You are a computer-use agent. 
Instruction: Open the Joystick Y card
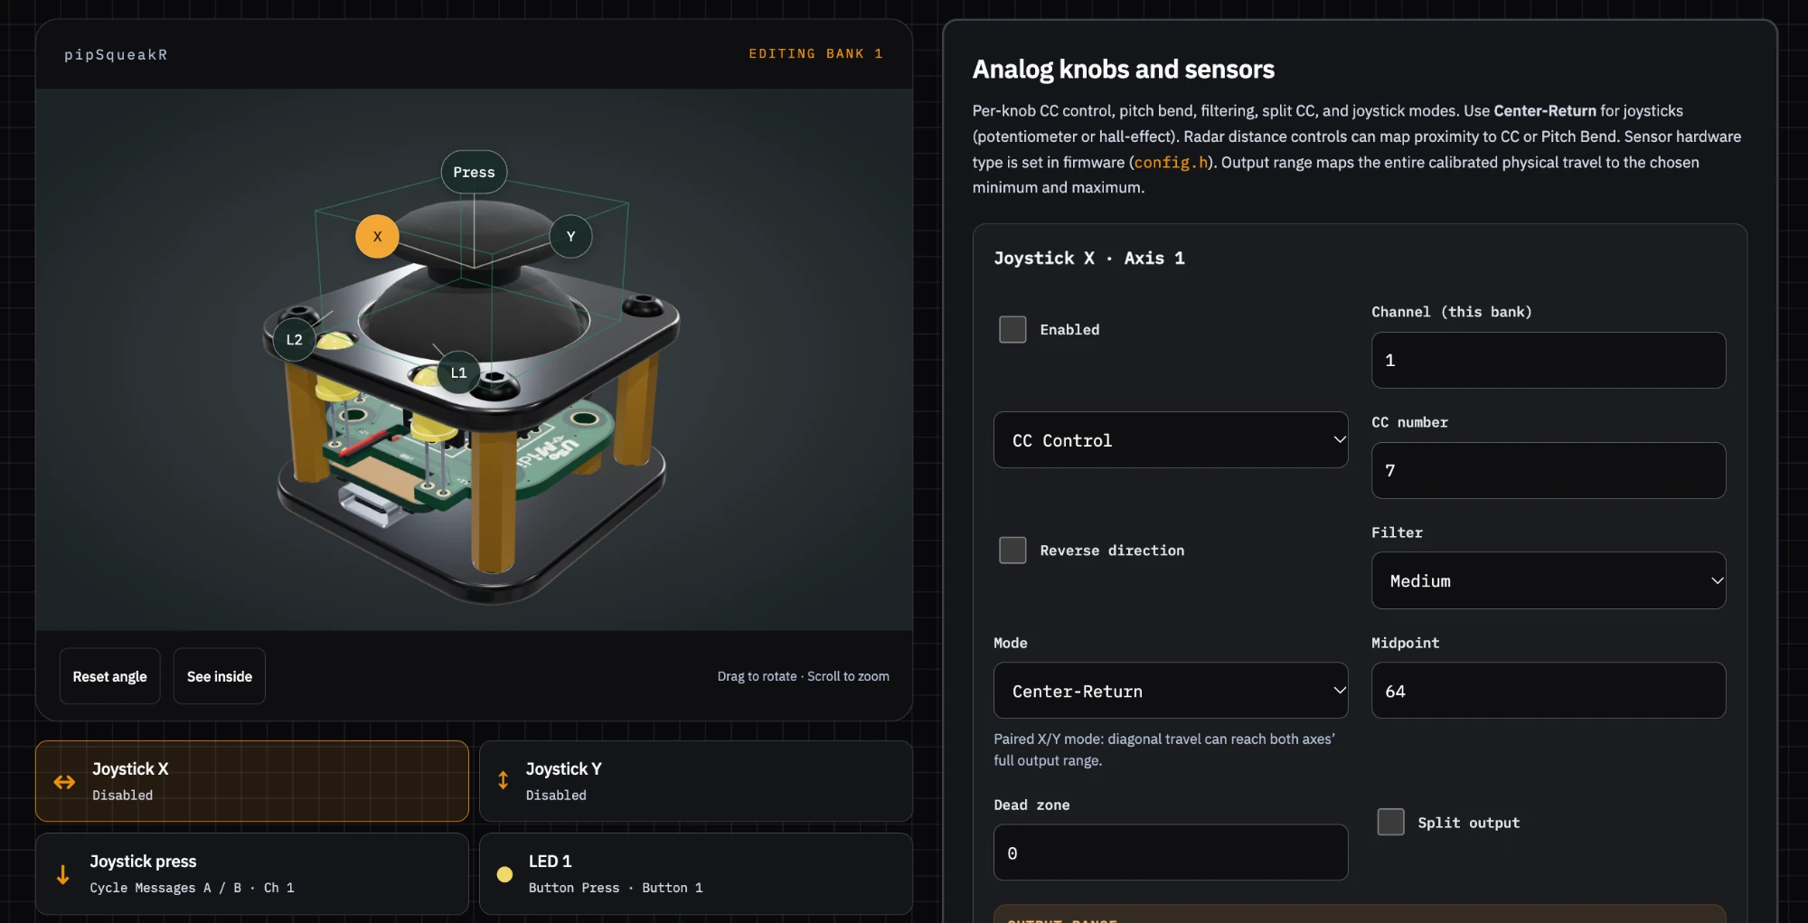tap(696, 781)
